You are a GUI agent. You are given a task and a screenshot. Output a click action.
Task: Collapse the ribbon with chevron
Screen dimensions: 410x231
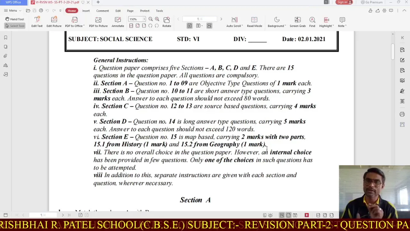(x=405, y=11)
